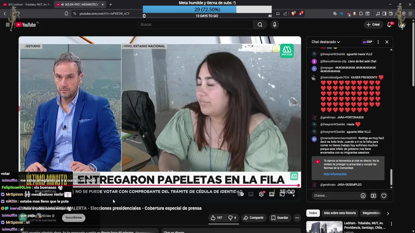The height and width of the screenshot is (233, 415).
Task: Select Más sobre esta historia chip
Action: (340, 213)
